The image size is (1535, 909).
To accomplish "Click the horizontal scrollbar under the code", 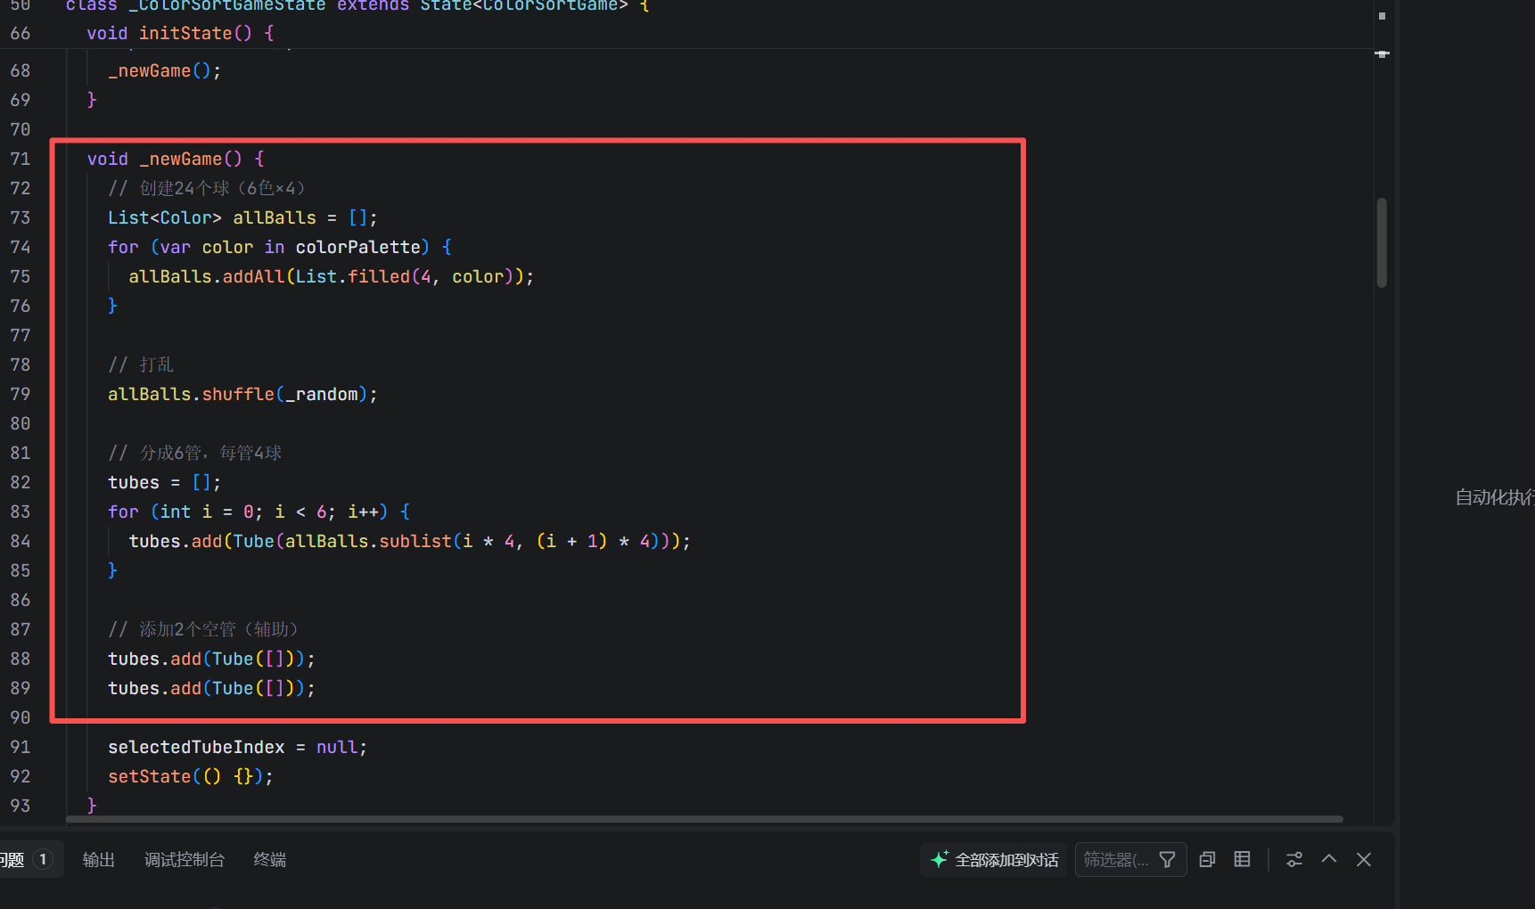I will [704, 819].
